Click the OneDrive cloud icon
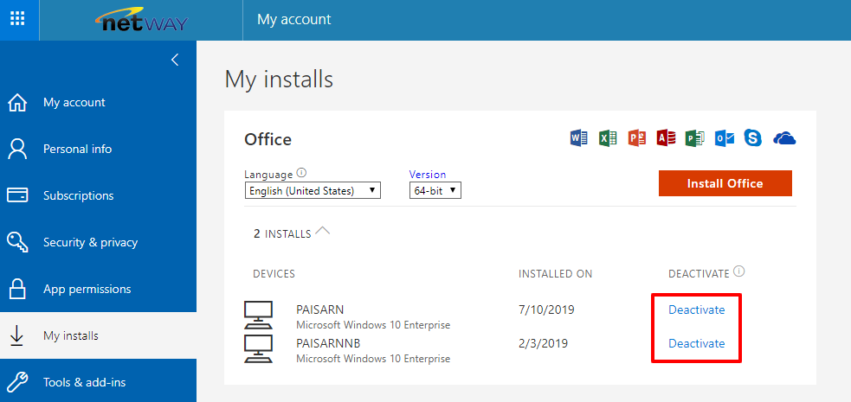851x402 pixels. (x=783, y=138)
